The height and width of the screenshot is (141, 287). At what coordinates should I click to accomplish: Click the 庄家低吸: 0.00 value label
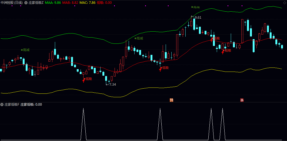point(31,105)
